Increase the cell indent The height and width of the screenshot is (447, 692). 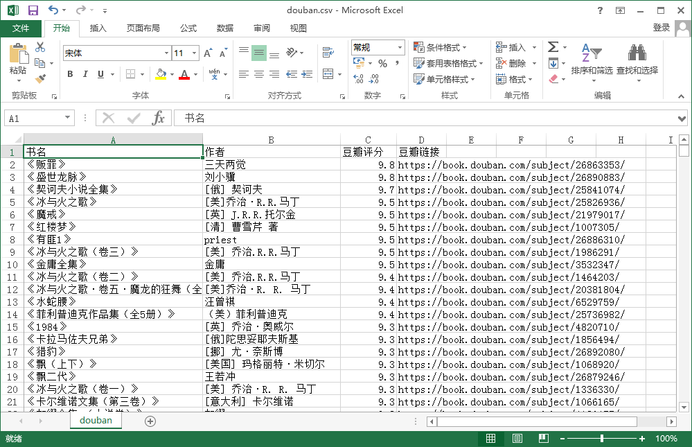pos(307,74)
